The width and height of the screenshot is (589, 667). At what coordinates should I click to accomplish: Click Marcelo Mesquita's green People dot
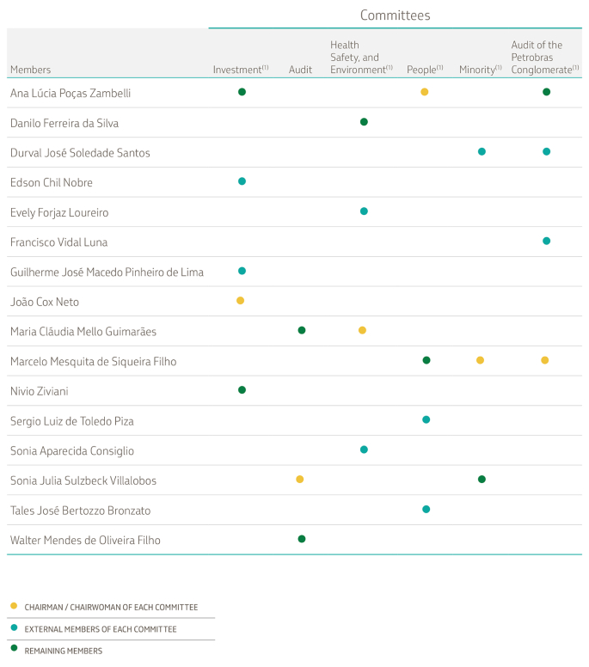(x=426, y=360)
